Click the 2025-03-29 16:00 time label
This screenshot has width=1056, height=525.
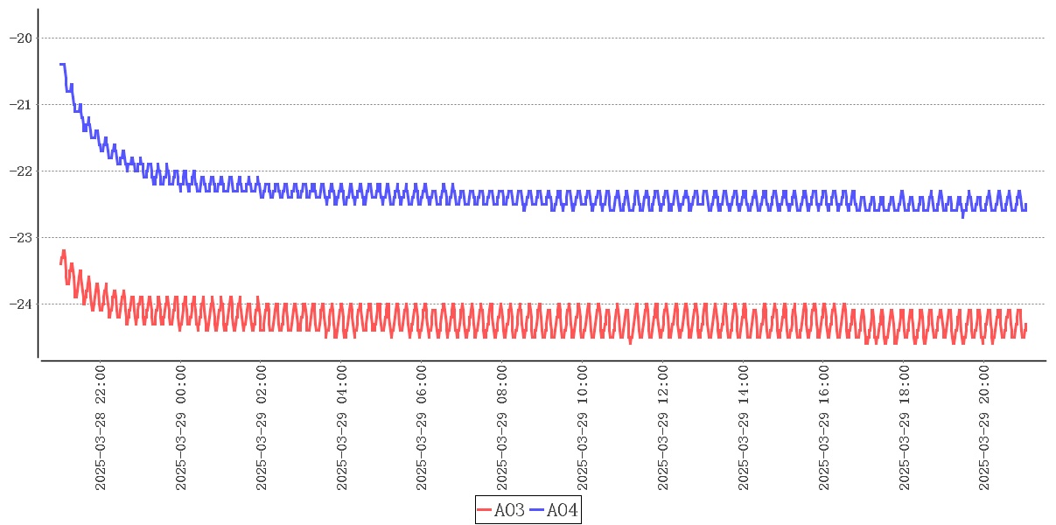pyautogui.click(x=824, y=429)
